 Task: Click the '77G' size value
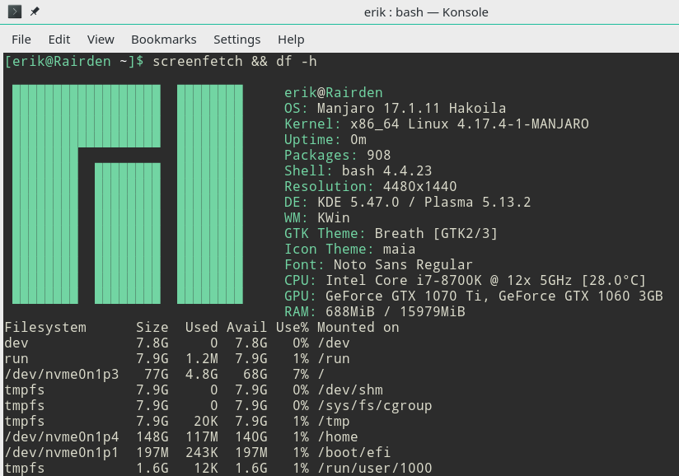point(157,374)
